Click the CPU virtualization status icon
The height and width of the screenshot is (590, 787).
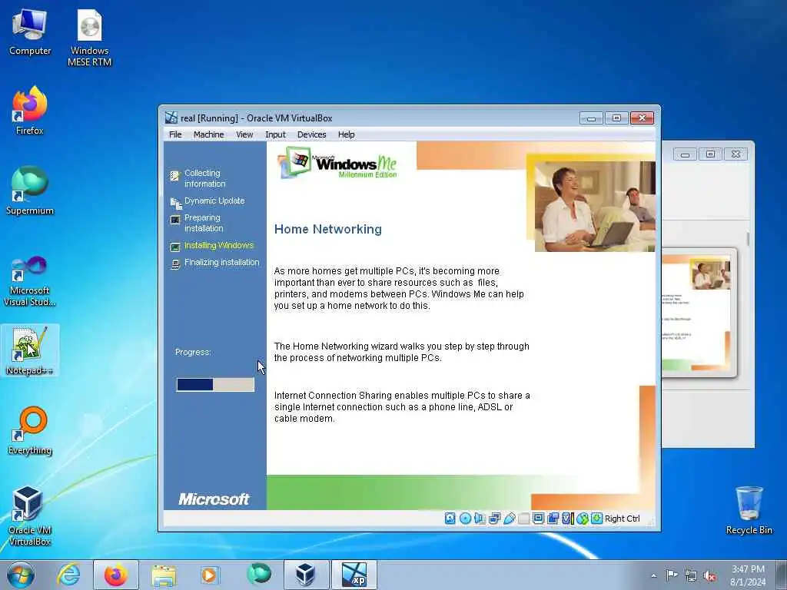568,519
